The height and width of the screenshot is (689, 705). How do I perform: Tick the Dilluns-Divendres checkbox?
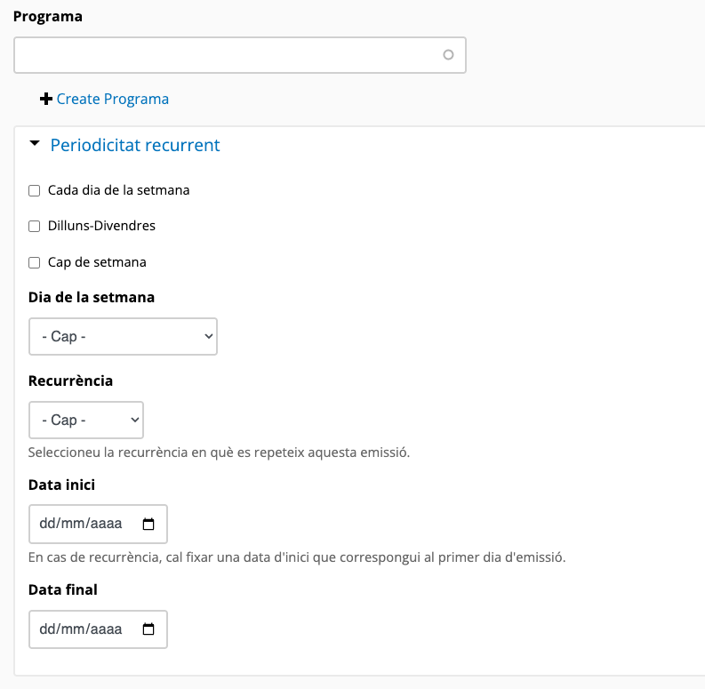pos(35,227)
